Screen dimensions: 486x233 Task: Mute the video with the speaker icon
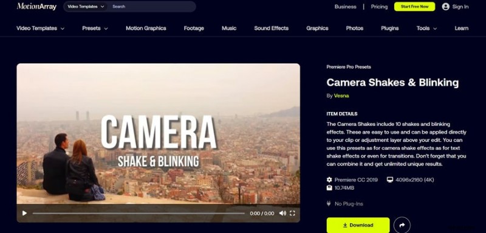tap(282, 213)
